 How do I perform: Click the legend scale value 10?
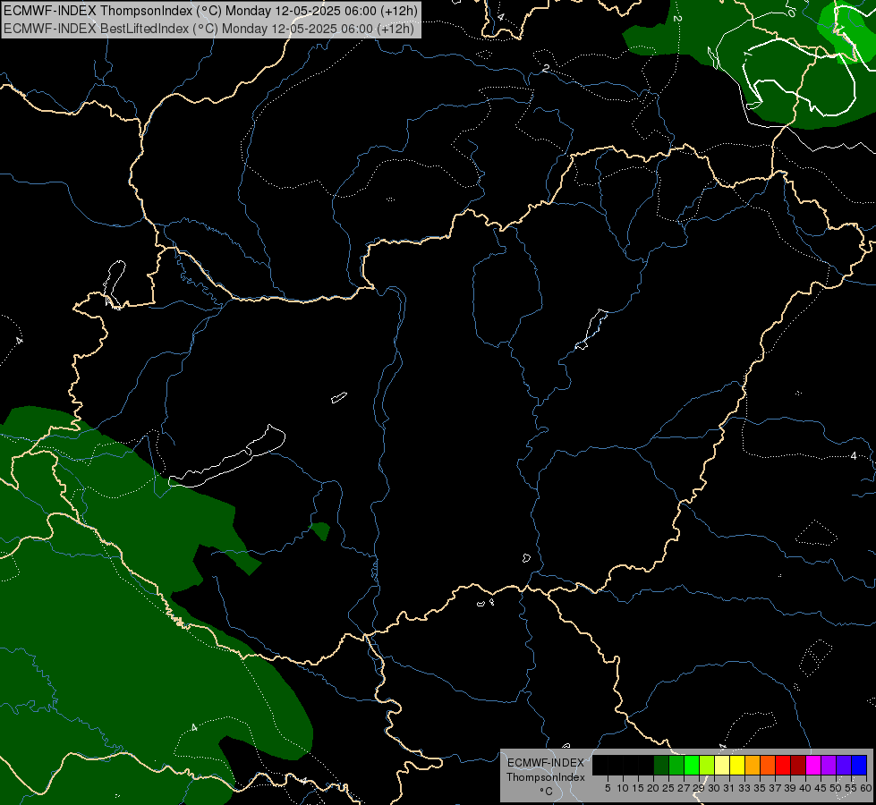click(x=624, y=788)
